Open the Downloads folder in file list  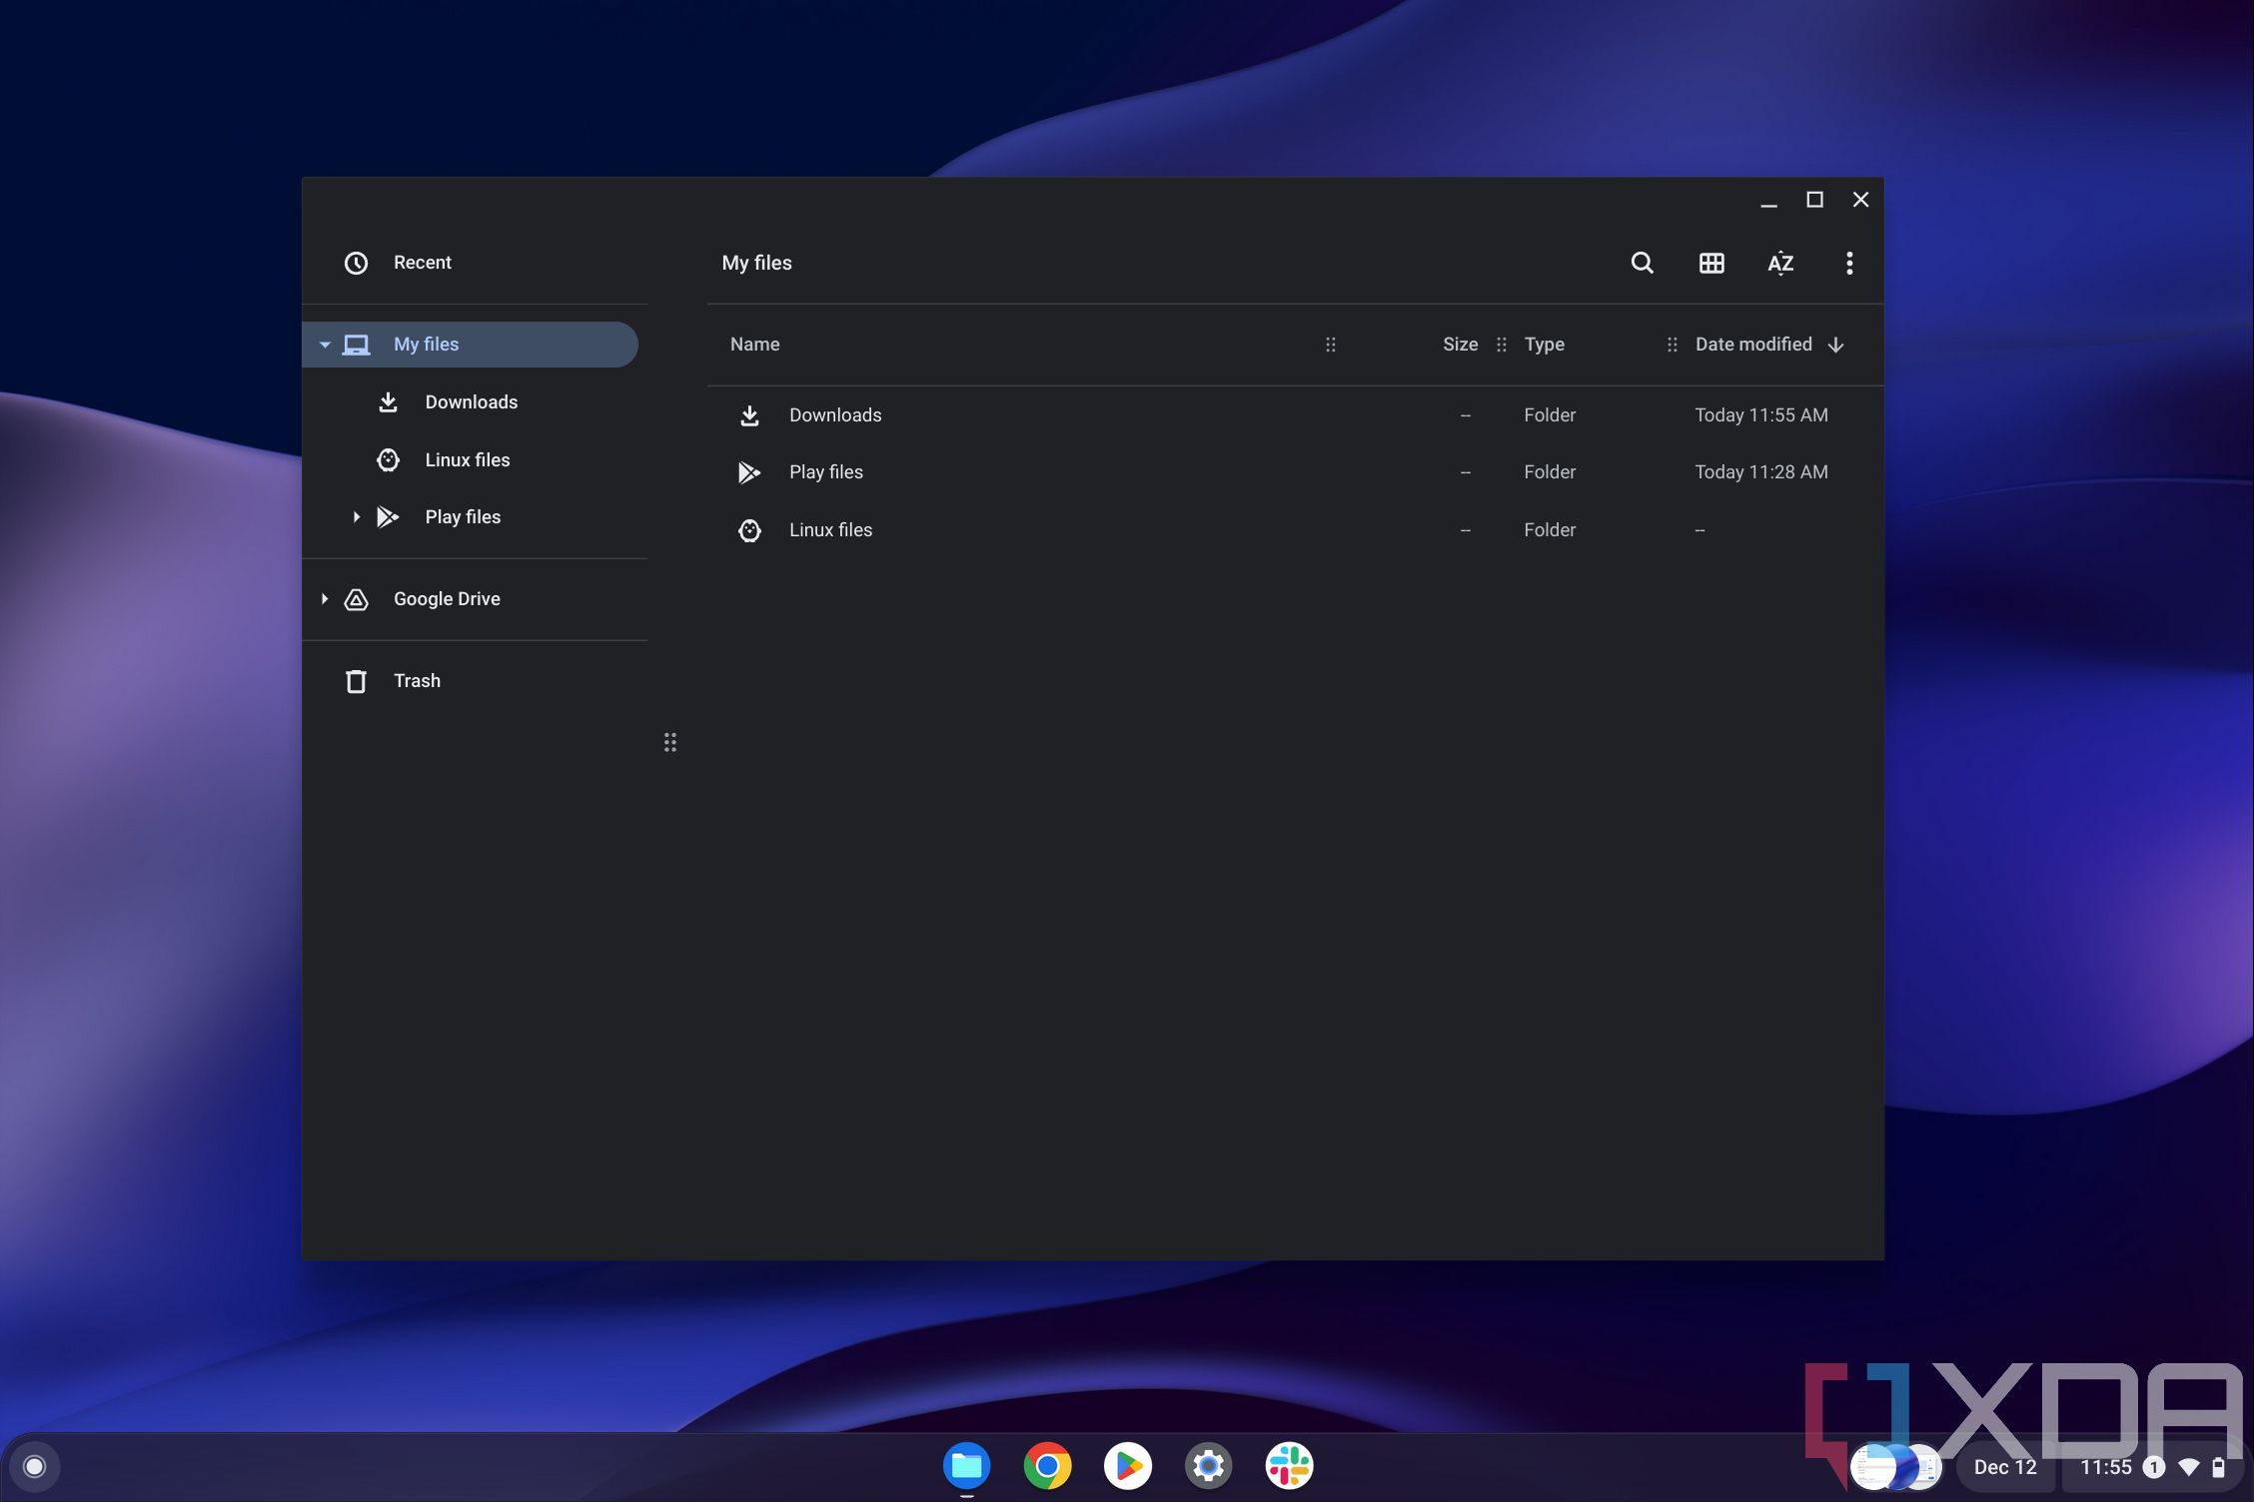pyautogui.click(x=835, y=414)
